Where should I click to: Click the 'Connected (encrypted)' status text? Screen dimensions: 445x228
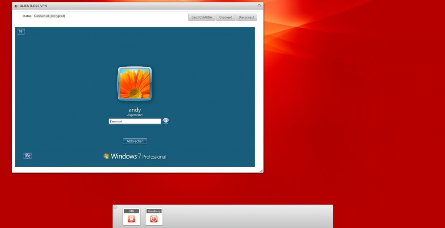click(x=50, y=16)
